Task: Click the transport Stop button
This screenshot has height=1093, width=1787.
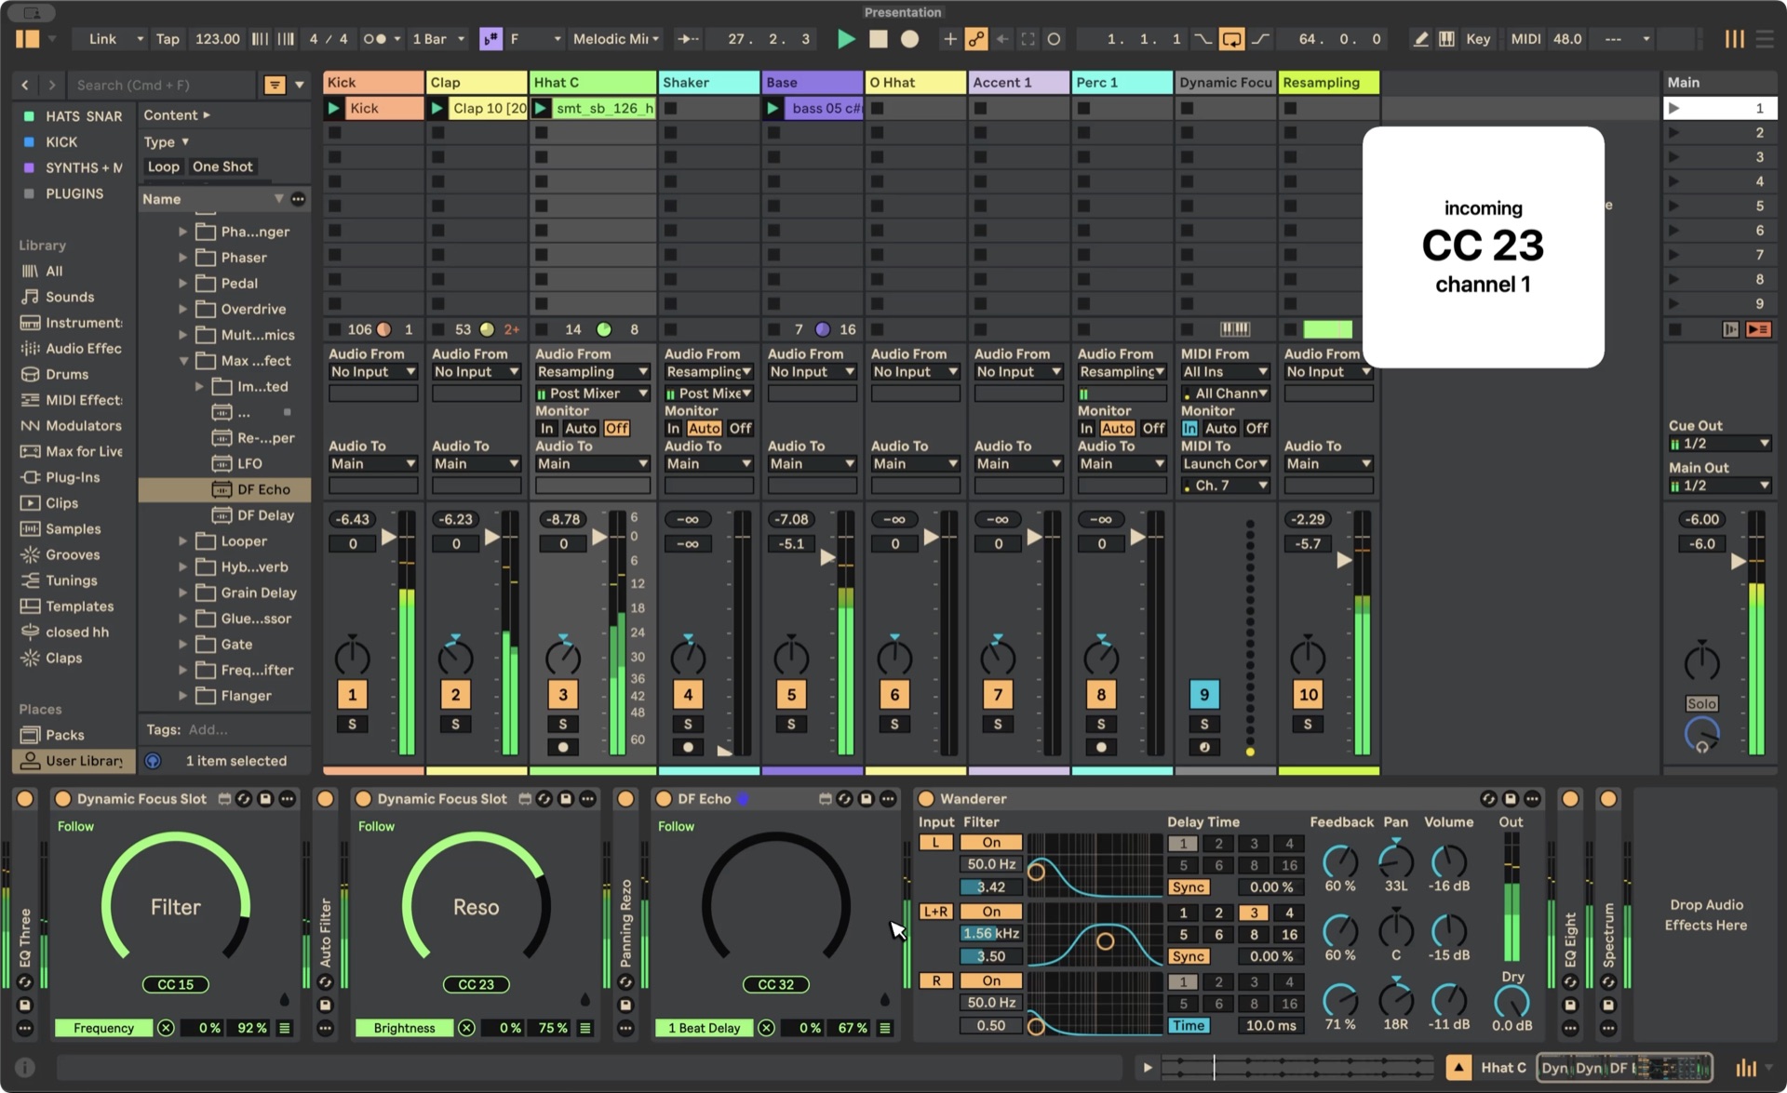Action: tap(878, 39)
